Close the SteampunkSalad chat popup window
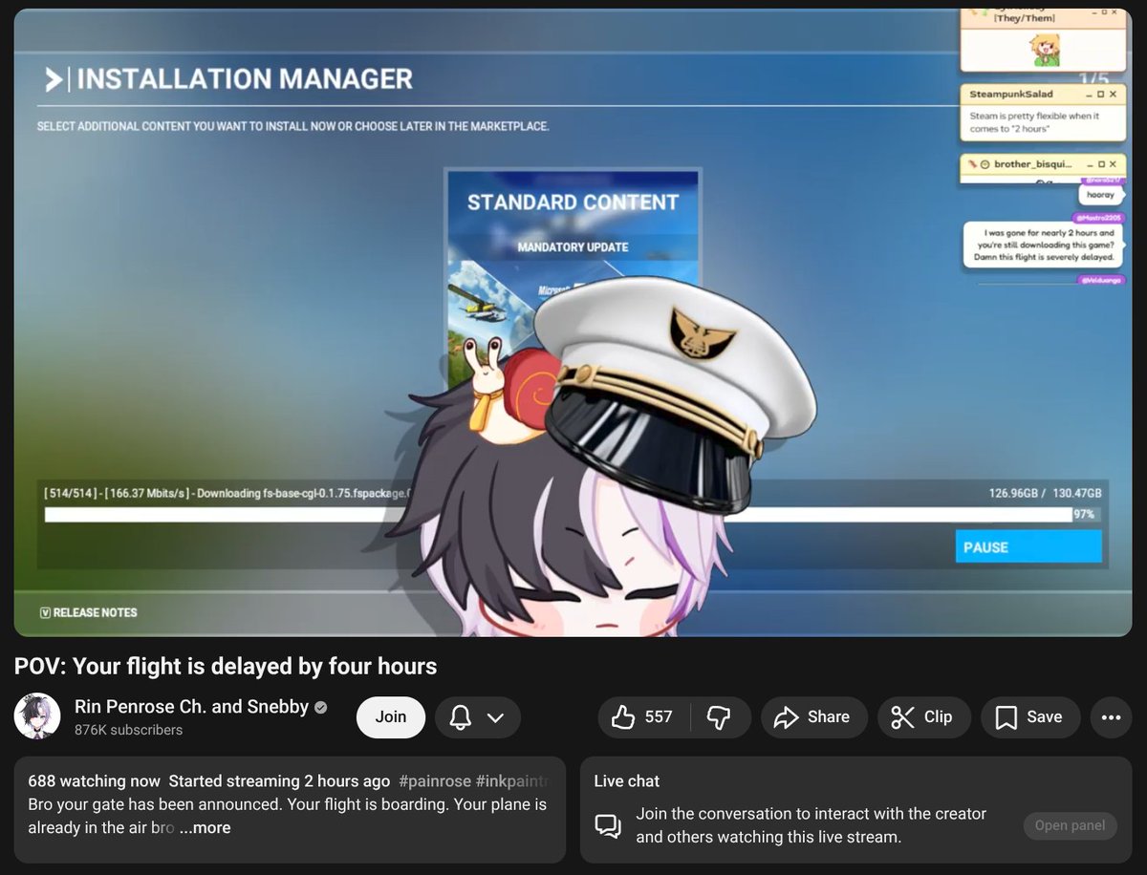The image size is (1147, 875). tap(1113, 95)
